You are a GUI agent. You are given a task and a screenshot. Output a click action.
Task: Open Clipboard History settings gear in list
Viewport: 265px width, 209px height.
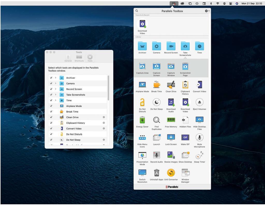(104, 123)
